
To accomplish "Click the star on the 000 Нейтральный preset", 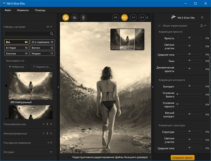I will pos(6,86).
